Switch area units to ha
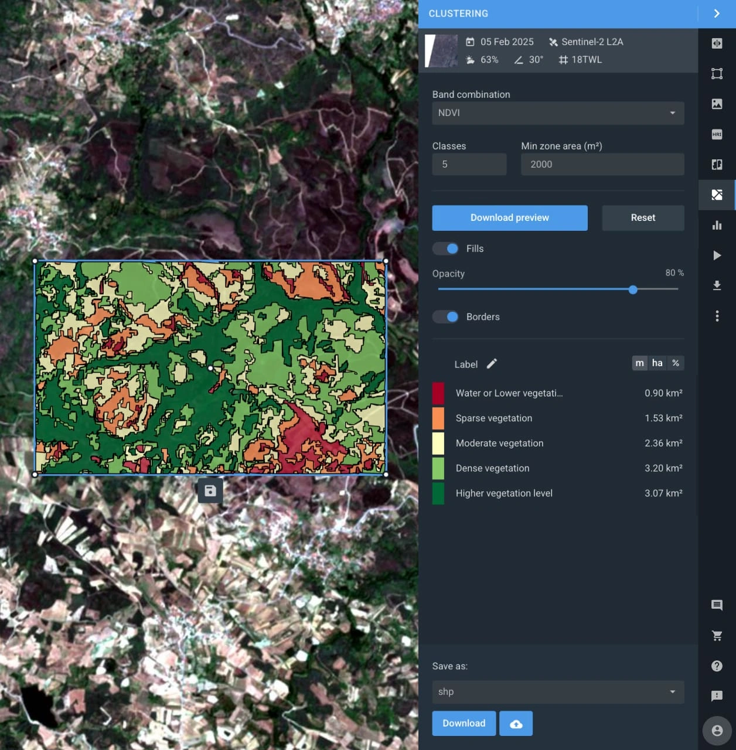736x750 pixels. tap(657, 363)
